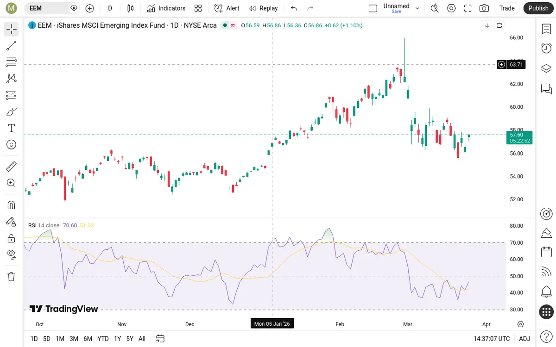Add symbol to compare with plus icon
556x347 pixels.
(90, 8)
